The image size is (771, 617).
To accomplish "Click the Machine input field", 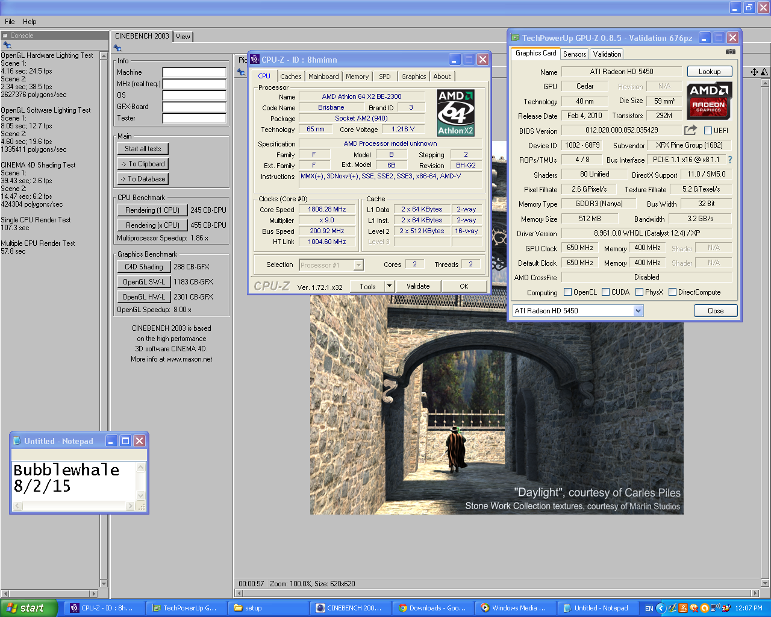I will (194, 72).
